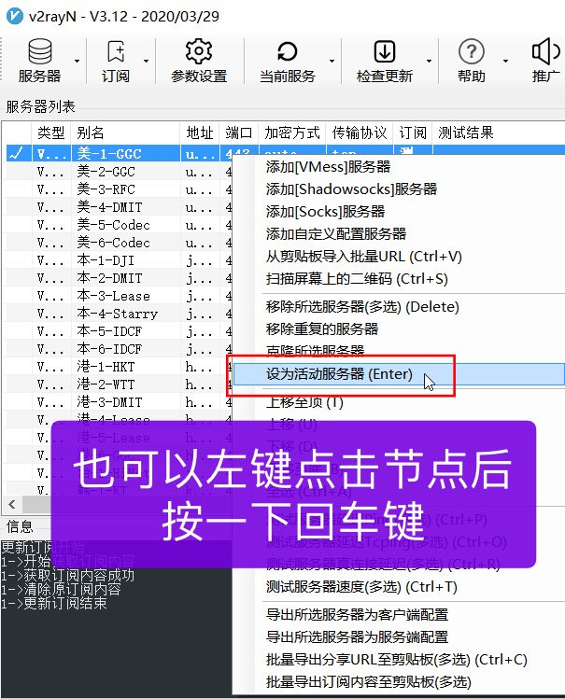Sort by the 传输协议 column header
The width and height of the screenshot is (565, 699).
[360, 133]
